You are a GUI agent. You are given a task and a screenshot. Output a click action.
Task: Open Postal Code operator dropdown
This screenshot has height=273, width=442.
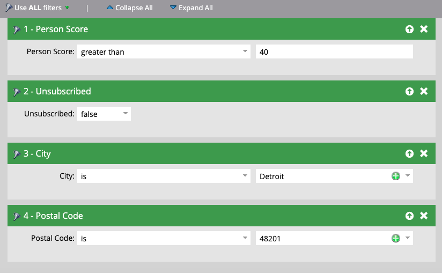click(x=164, y=238)
